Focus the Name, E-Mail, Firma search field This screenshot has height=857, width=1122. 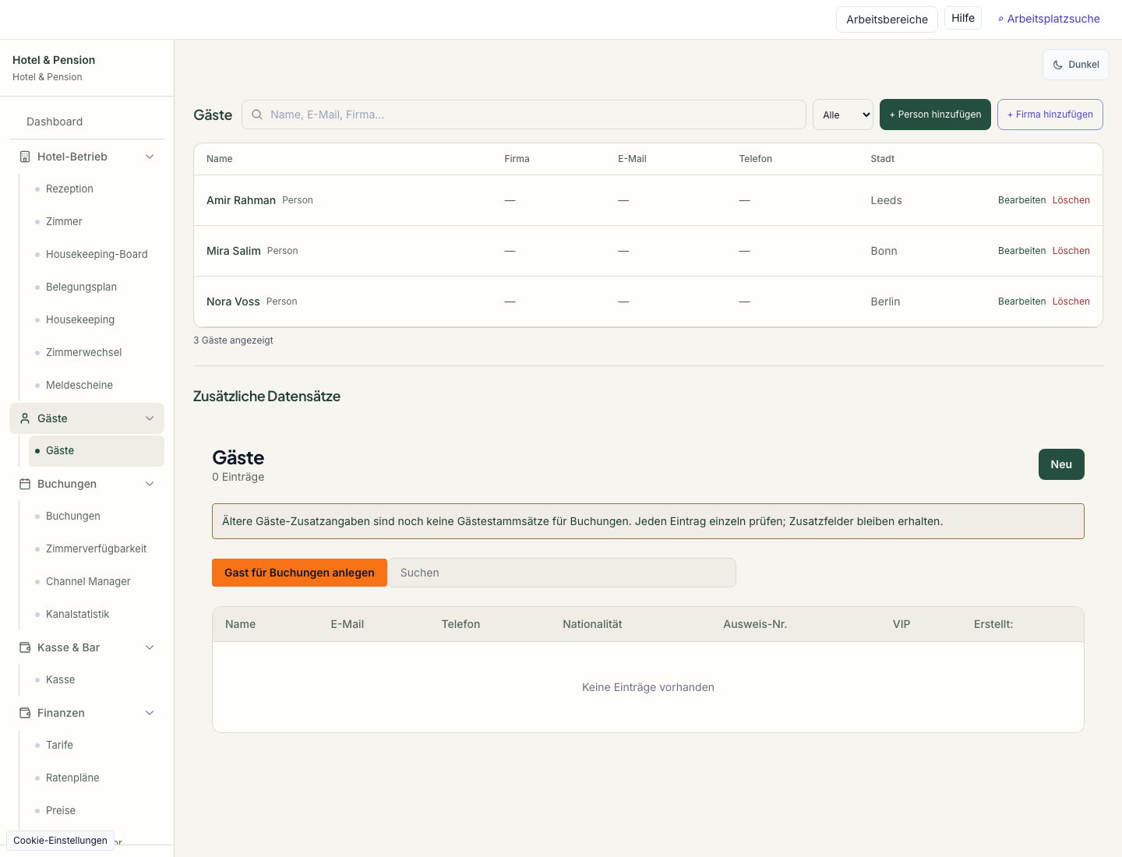[x=524, y=115]
